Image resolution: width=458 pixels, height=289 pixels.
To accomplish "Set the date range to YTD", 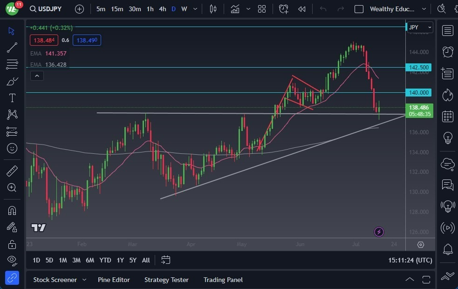I will click(105, 260).
